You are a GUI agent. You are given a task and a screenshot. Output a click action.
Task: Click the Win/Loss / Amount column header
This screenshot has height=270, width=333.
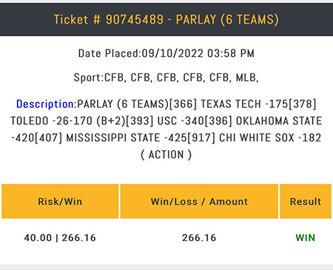[199, 201]
